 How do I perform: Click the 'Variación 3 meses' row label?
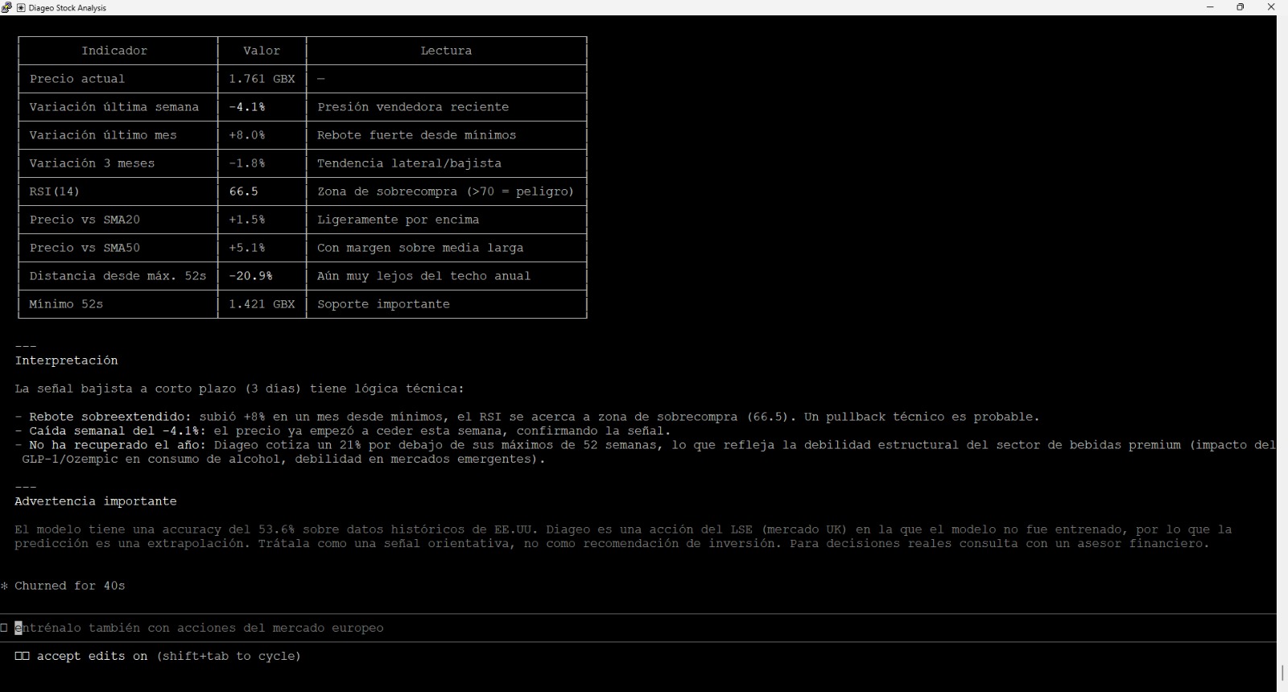click(92, 163)
